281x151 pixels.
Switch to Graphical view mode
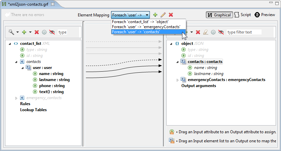click(219, 15)
